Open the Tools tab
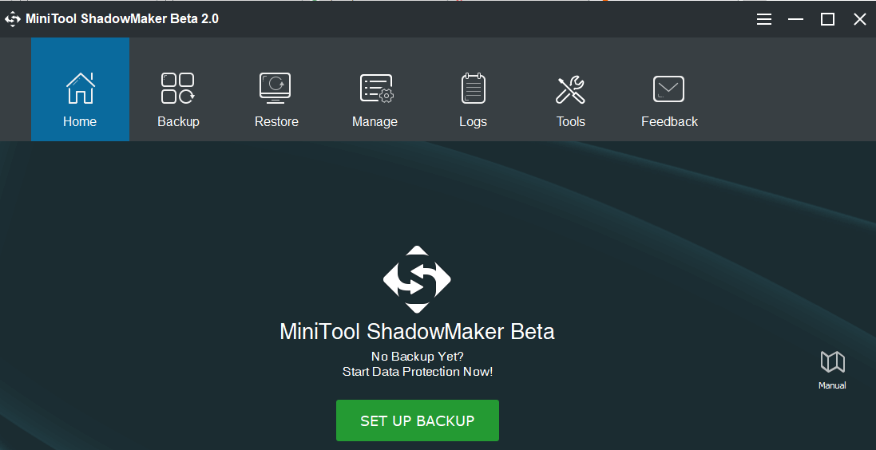 click(x=570, y=89)
